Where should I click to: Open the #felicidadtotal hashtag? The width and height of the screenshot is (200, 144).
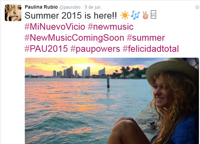(151, 49)
